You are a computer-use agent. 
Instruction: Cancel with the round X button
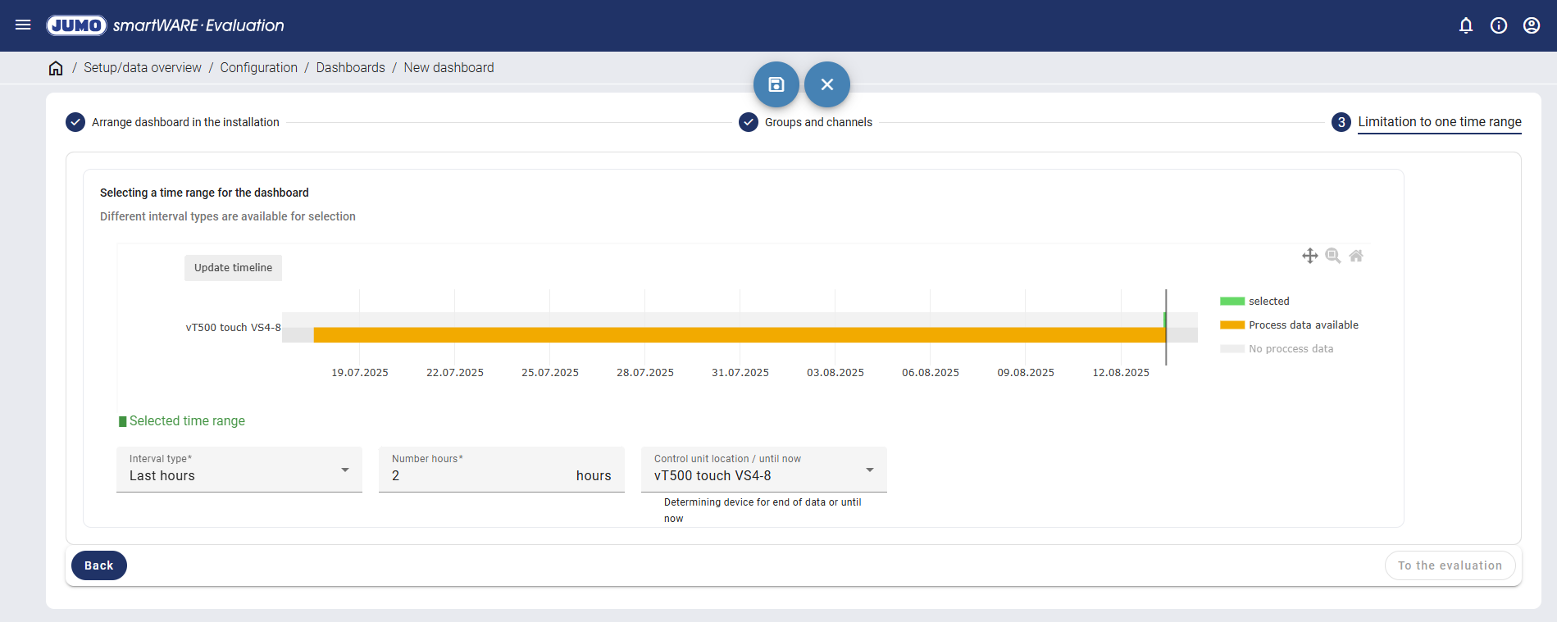point(827,84)
